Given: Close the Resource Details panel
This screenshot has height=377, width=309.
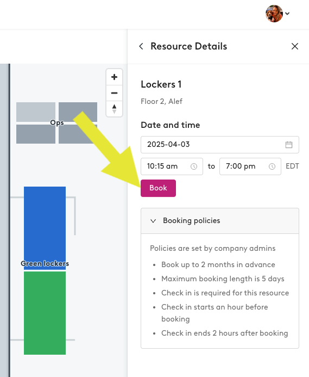Looking at the screenshot, I should [x=295, y=46].
